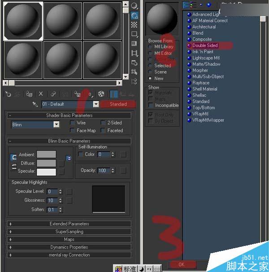This screenshot has width=269, height=272.
Task: Toggle the Show End Result icon
Action: 114,94
